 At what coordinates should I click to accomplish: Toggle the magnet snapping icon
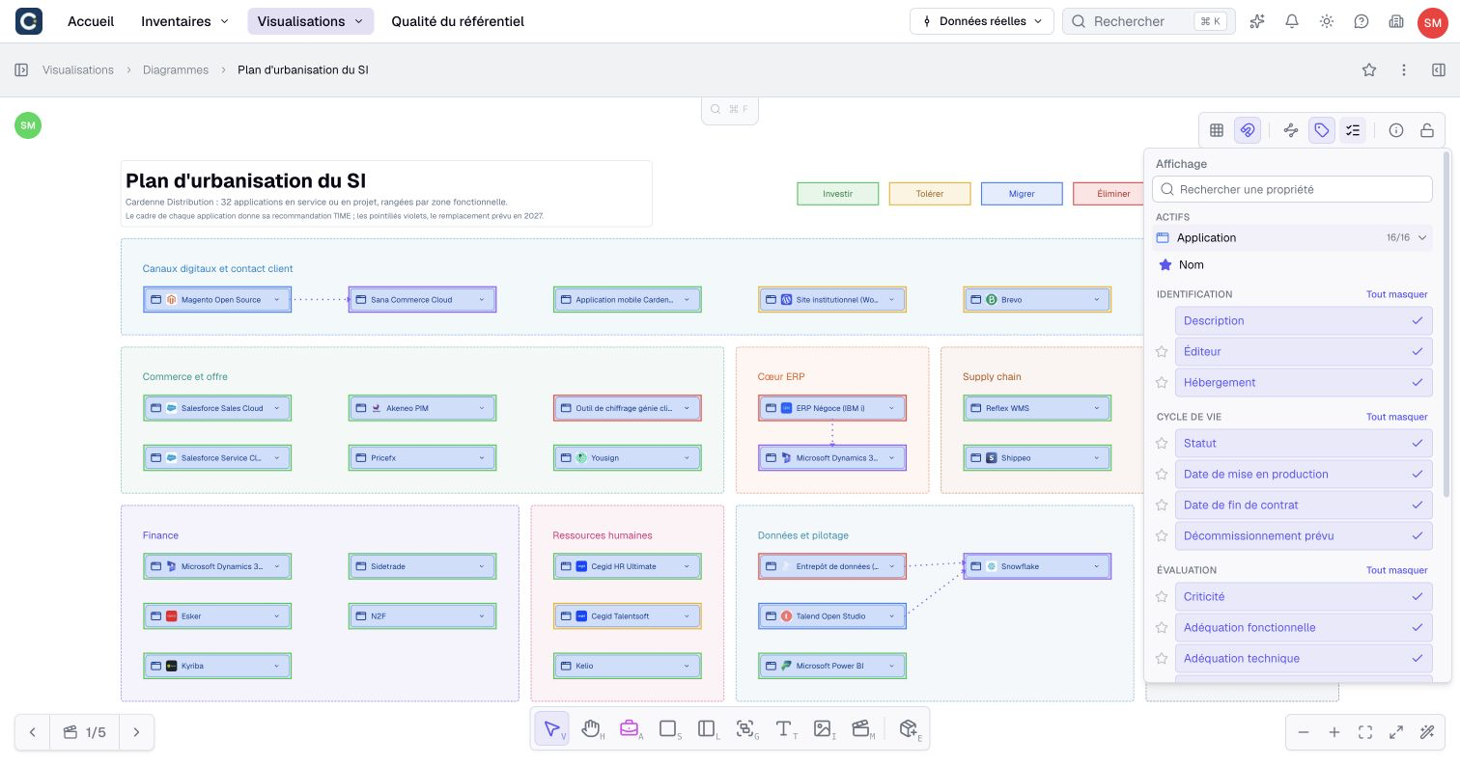point(1248,130)
